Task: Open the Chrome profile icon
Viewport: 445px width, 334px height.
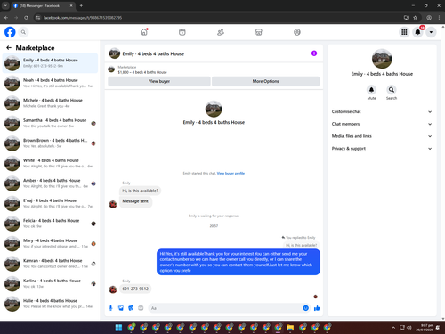Action: 429,18
